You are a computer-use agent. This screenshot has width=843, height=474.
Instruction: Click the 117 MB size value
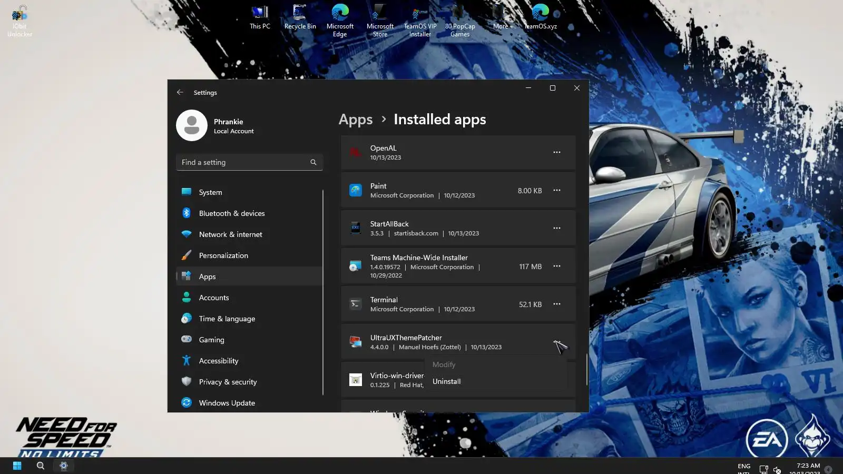[530, 266]
